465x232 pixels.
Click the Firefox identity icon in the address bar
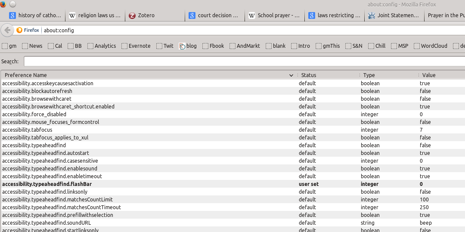click(x=19, y=30)
